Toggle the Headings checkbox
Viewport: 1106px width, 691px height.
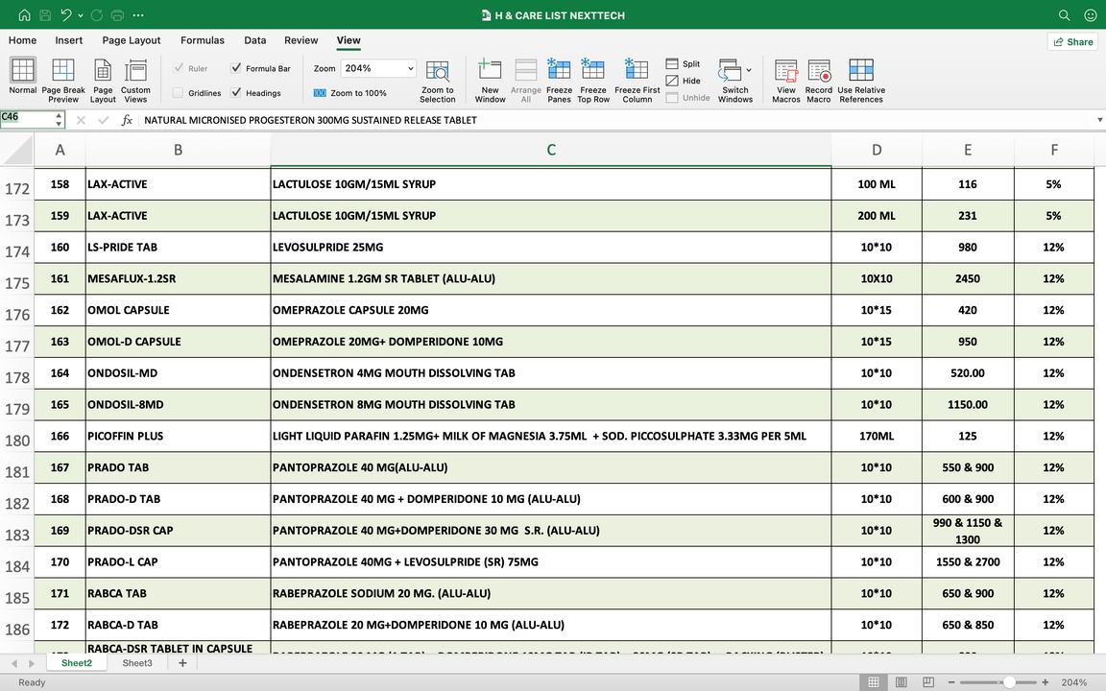point(235,92)
